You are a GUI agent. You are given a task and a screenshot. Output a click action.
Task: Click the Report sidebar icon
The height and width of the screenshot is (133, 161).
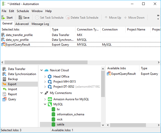[x=4, y=94]
